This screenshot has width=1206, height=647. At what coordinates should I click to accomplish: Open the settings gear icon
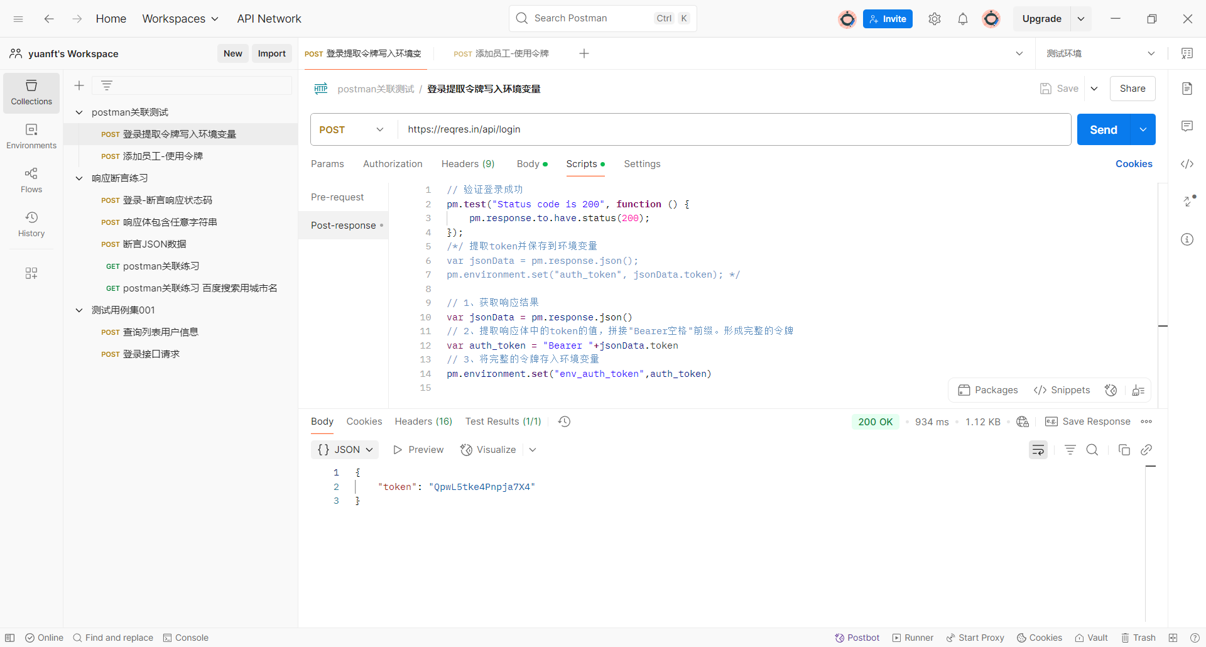pos(935,19)
